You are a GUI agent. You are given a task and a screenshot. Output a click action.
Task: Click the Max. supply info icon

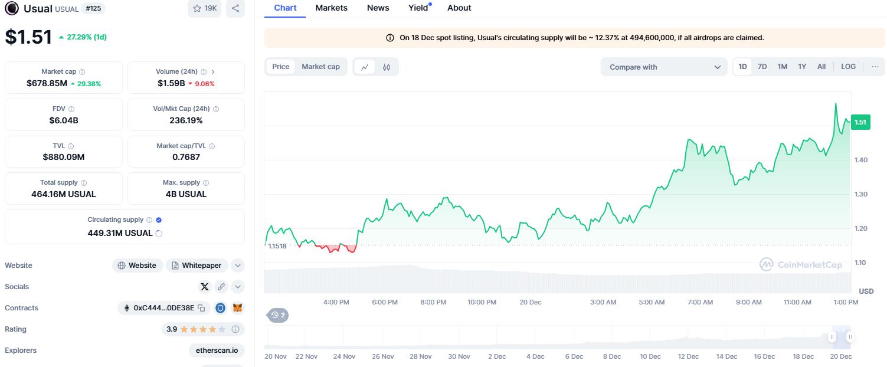206,183
